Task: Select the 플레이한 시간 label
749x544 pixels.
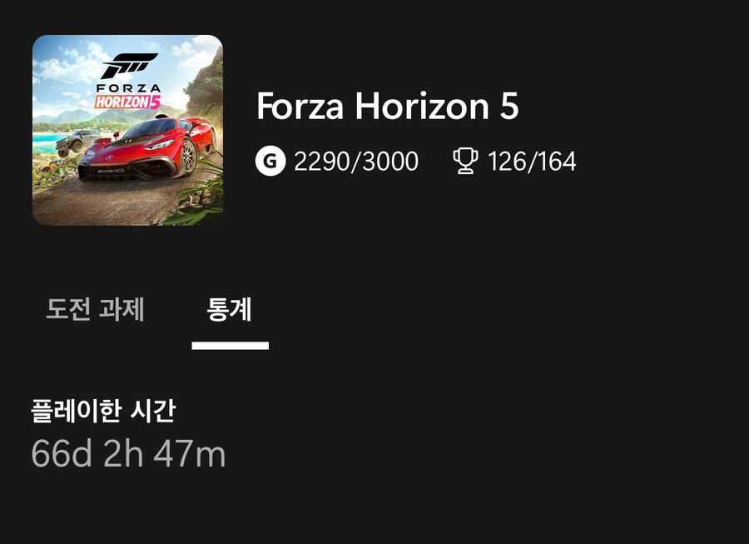Action: [x=103, y=411]
